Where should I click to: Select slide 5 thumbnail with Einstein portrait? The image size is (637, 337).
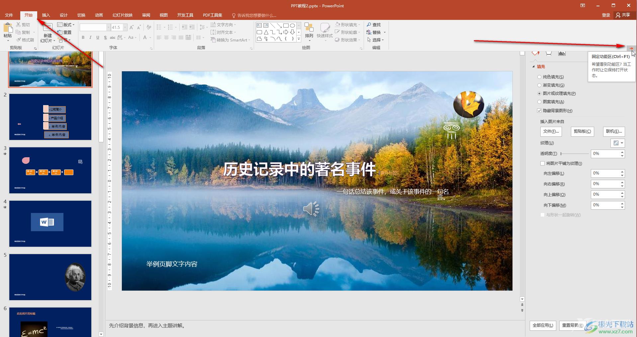click(x=50, y=277)
